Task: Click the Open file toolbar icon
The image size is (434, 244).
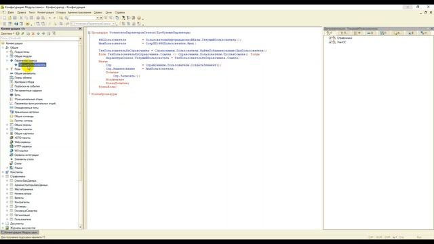Action: pyautogui.click(x=9, y=18)
